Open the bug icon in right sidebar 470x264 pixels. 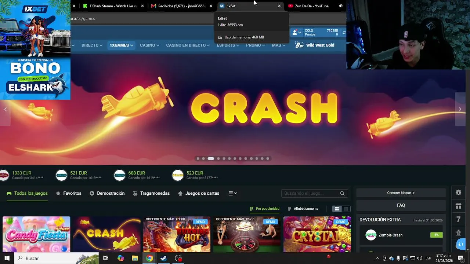coord(458,192)
